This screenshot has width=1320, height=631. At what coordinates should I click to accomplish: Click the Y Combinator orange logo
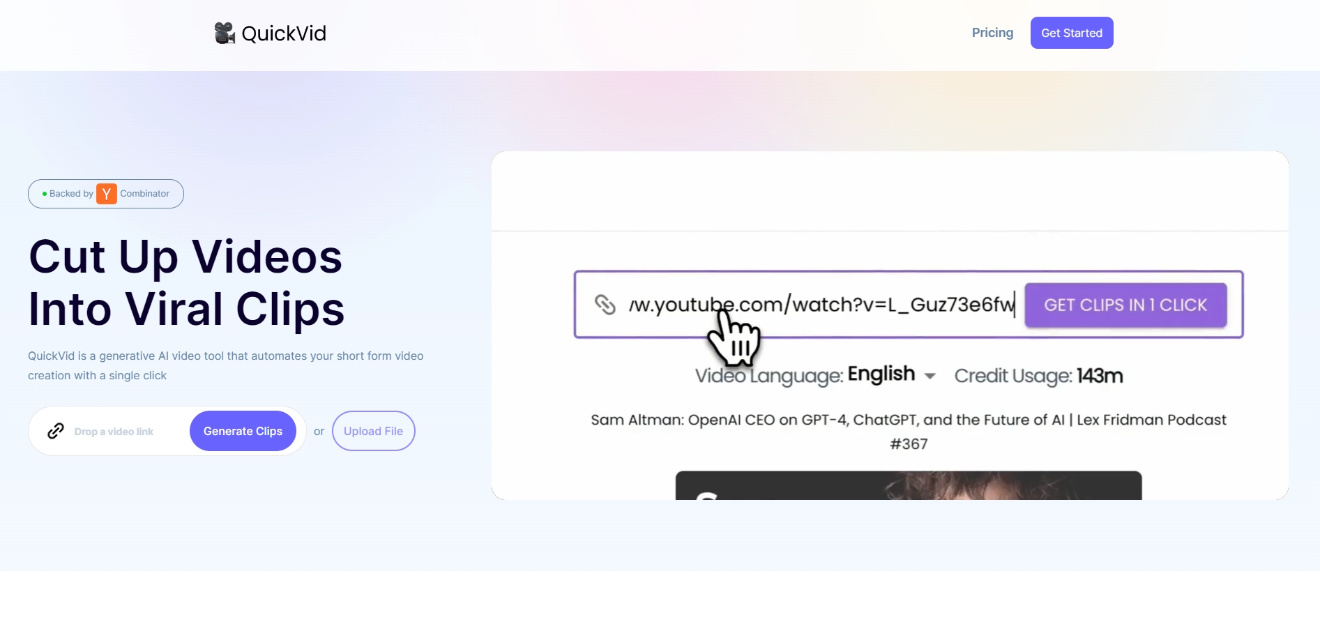tap(107, 194)
